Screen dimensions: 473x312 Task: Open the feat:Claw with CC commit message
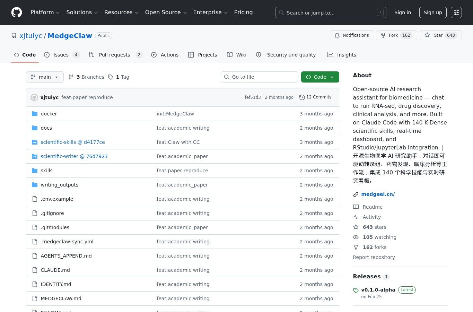pos(178,142)
